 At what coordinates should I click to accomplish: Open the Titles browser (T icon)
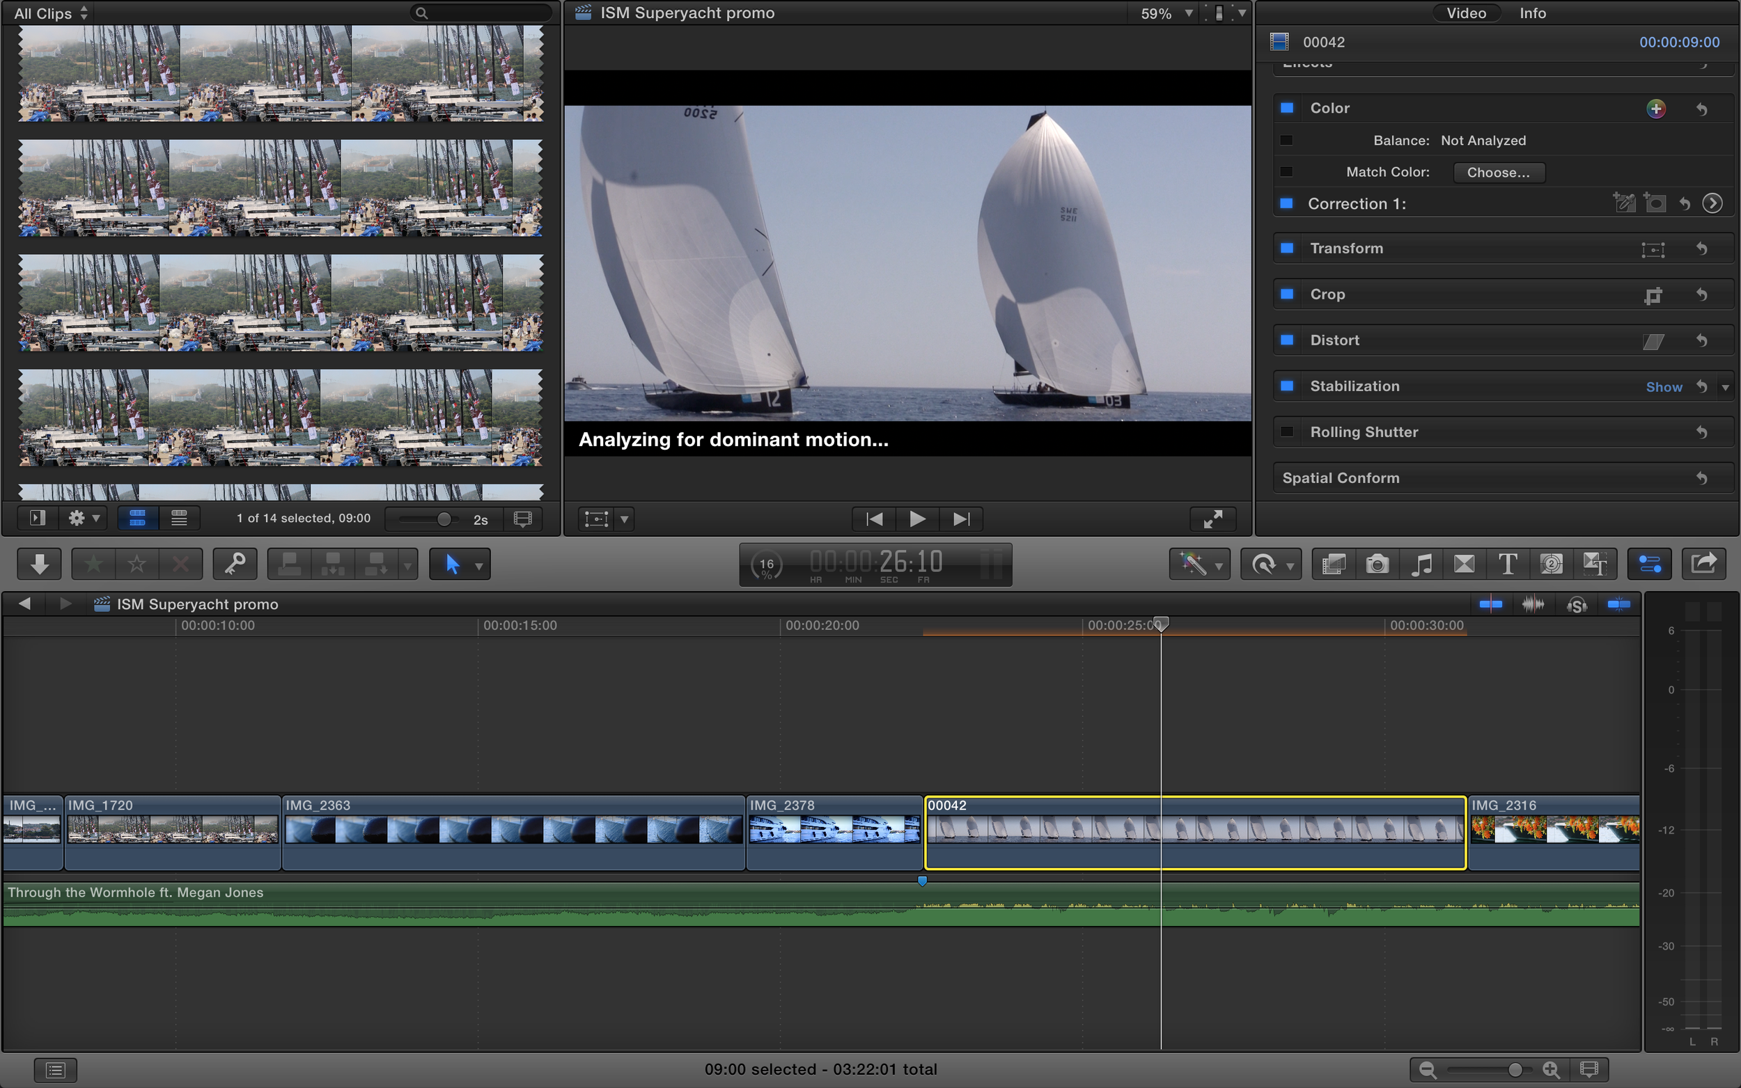point(1507,564)
